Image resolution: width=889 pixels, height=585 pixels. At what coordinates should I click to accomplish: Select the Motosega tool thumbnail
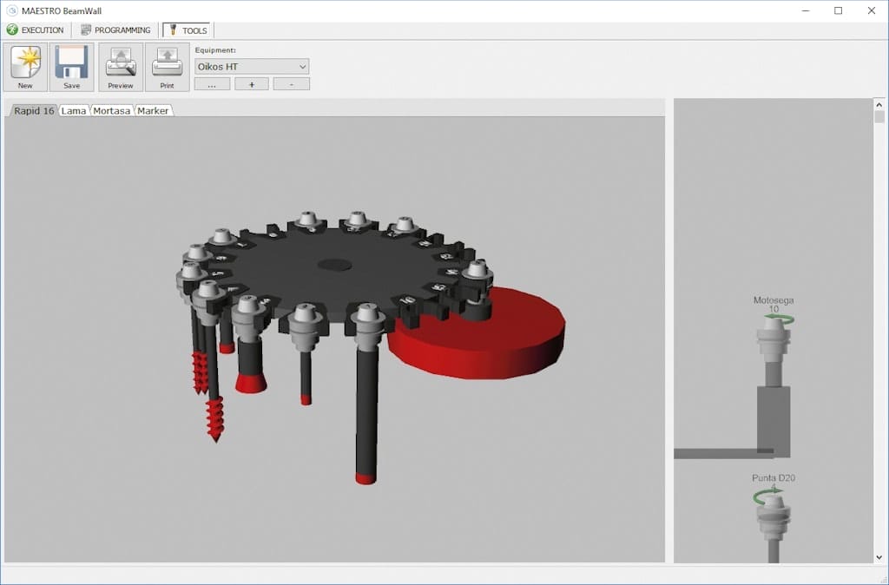click(x=773, y=382)
